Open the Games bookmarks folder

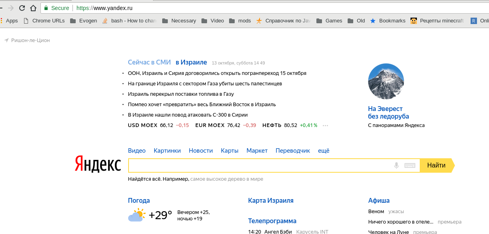click(x=329, y=21)
